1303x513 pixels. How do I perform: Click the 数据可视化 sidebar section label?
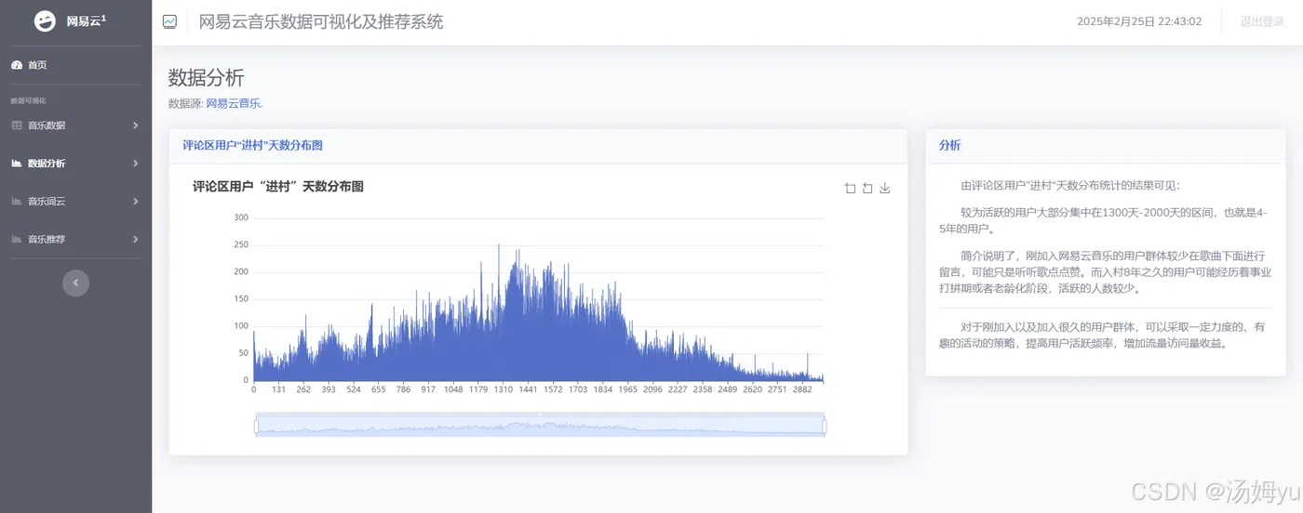click(x=29, y=100)
